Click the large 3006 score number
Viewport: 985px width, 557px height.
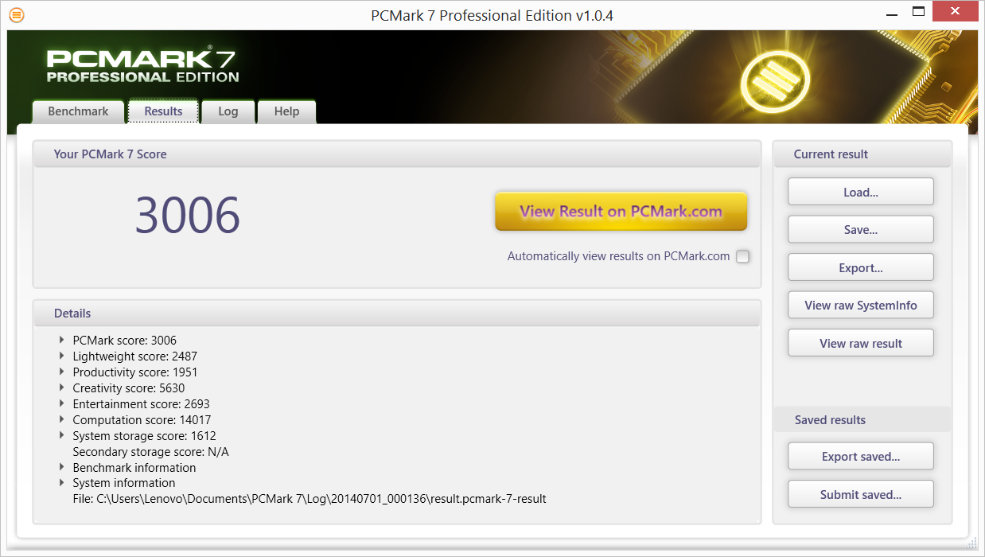tap(187, 215)
